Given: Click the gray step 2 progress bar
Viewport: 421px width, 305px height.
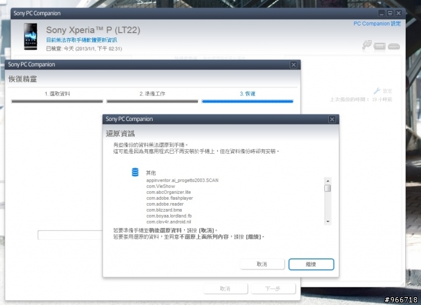Looking at the screenshot, I should (152, 101).
